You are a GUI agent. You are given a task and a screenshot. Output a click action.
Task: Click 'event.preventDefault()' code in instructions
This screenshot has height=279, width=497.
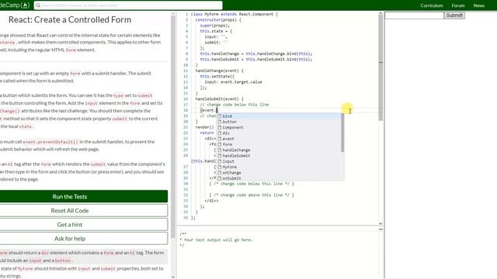pyautogui.click(x=50, y=142)
